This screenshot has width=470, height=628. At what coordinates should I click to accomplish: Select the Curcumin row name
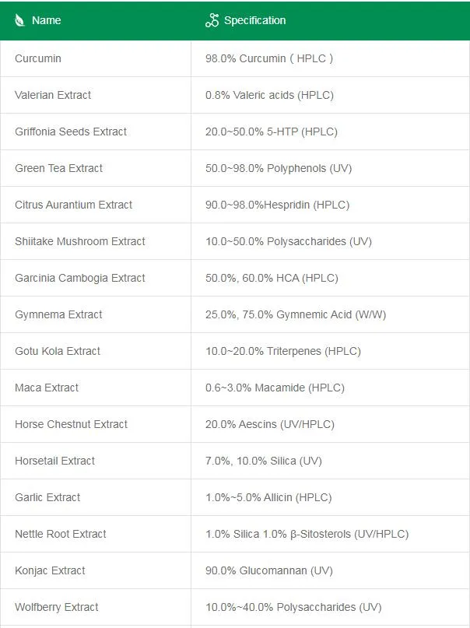pos(38,58)
